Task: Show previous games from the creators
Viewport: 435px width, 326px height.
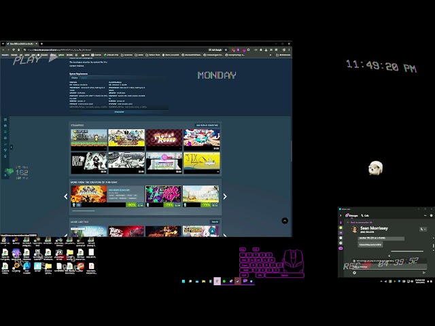Action: 66,196
